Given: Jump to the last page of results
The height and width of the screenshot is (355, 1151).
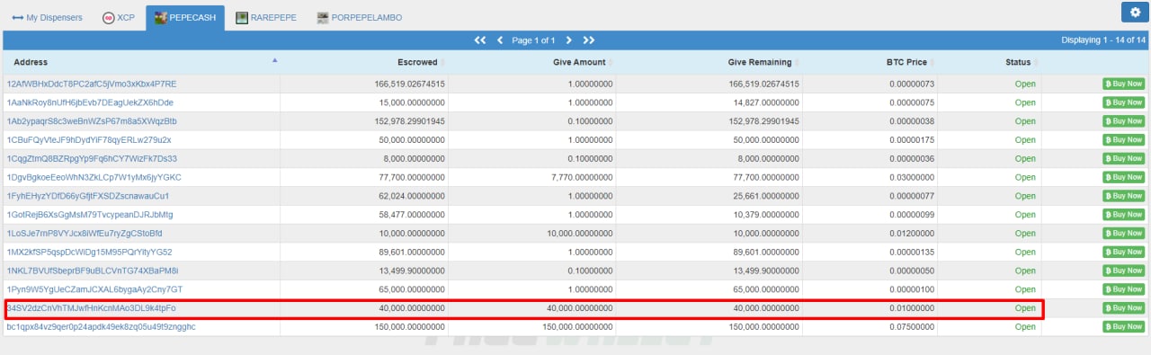Looking at the screenshot, I should click(x=589, y=40).
